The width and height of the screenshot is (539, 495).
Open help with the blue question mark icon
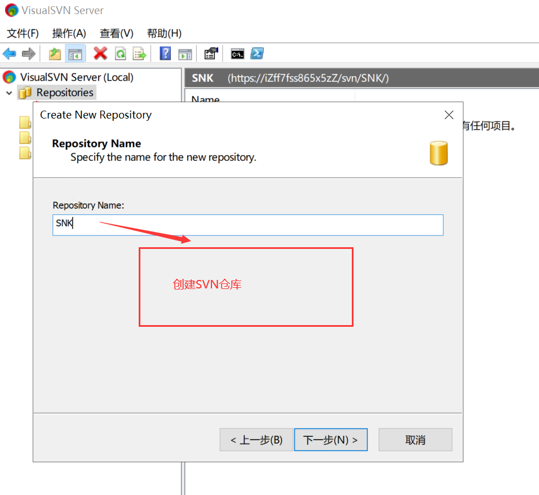(x=165, y=54)
